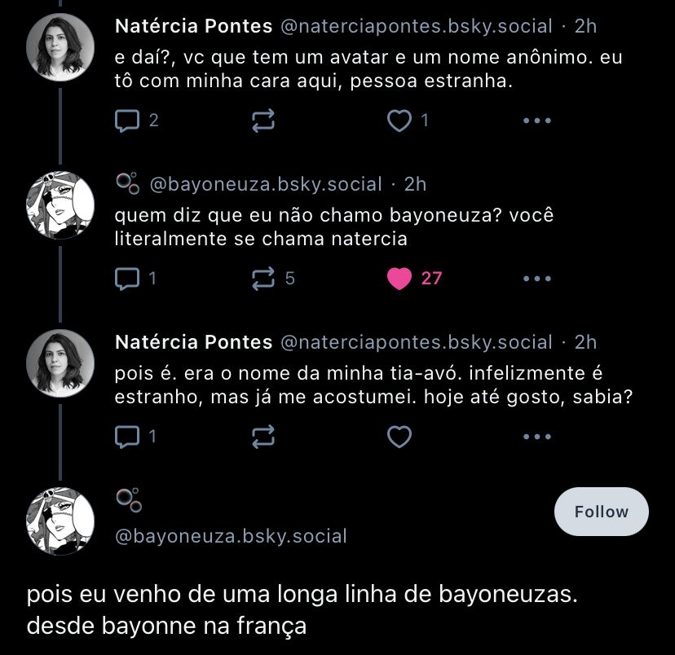Repost Natércia's tia-avó comment
The width and height of the screenshot is (675, 655).
[x=262, y=437]
